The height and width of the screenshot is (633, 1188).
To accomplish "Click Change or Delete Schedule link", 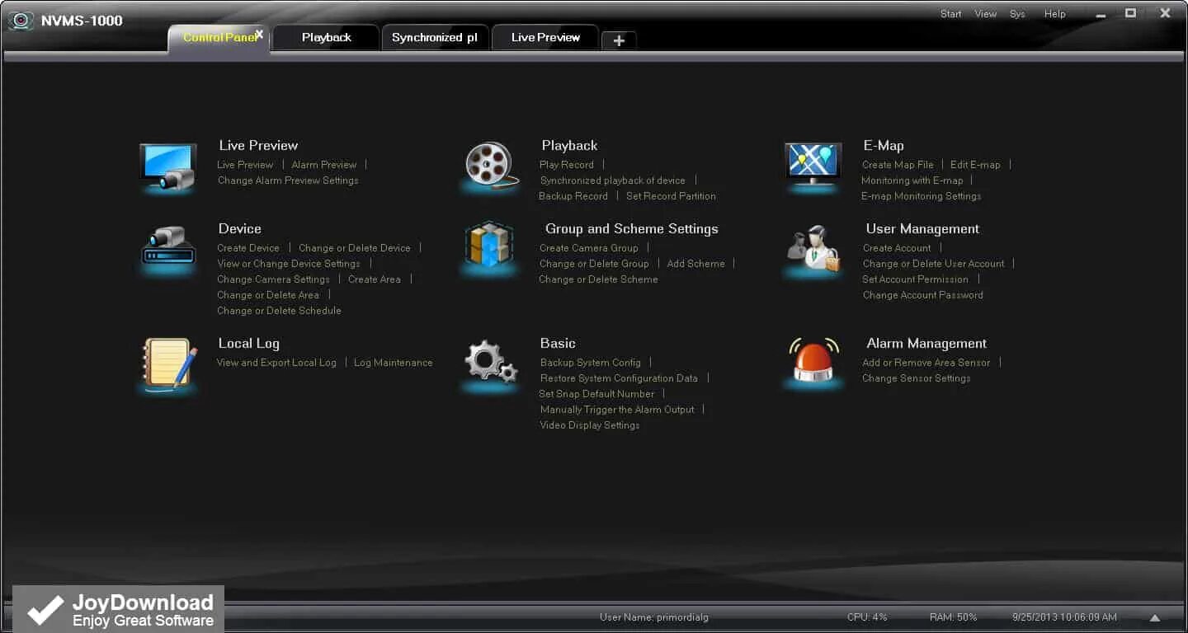I will [x=279, y=311].
